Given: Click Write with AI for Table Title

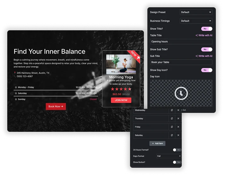Looking at the screenshot, I should click(x=204, y=35).
